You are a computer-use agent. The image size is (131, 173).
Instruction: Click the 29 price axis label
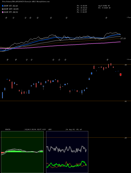click(x=125, y=138)
